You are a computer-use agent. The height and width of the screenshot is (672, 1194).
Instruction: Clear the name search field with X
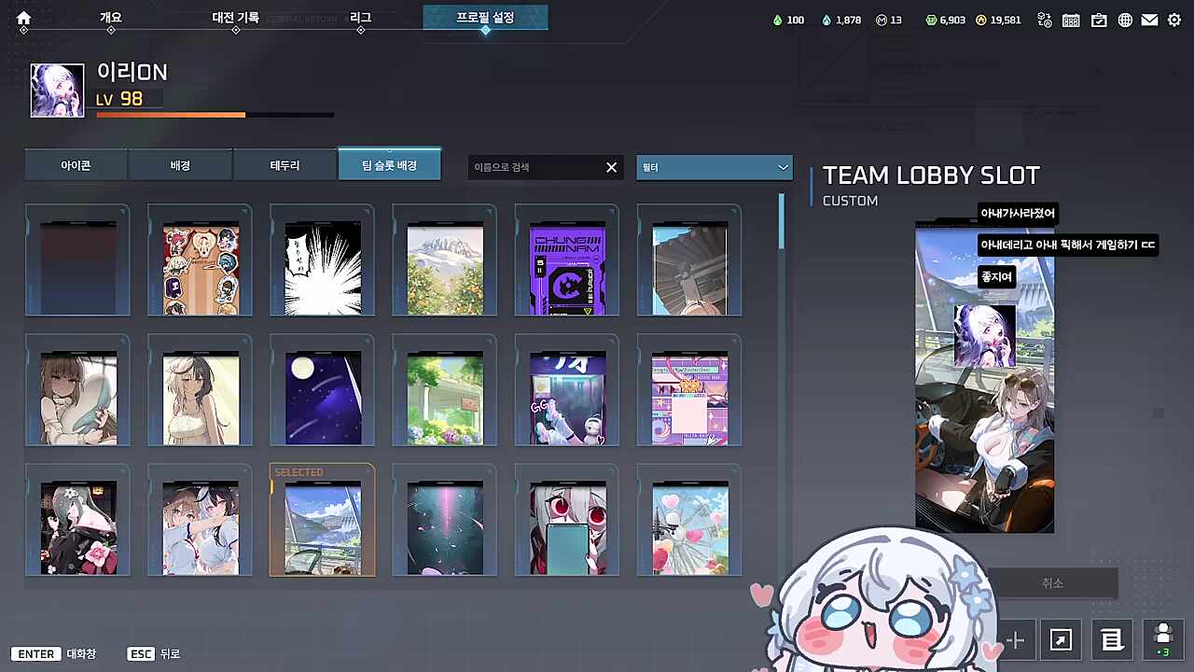click(612, 167)
